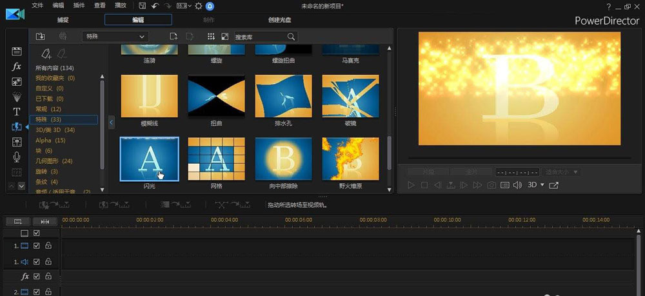Lock video track 1
645x296 pixels.
click(48, 246)
